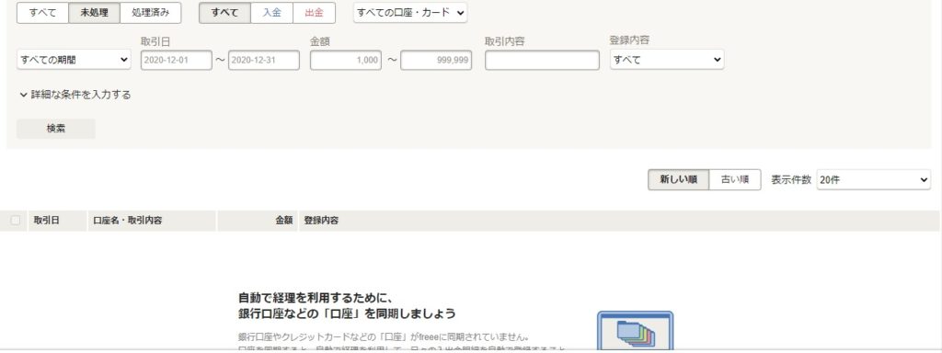
Task: Filter transactions by 入金
Action: 271,13
